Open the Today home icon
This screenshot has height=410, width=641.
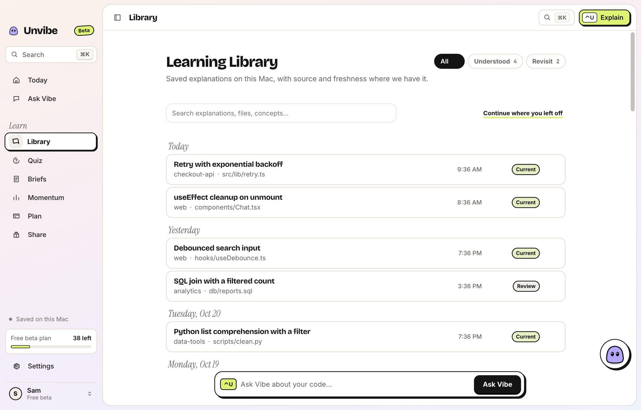coord(16,80)
